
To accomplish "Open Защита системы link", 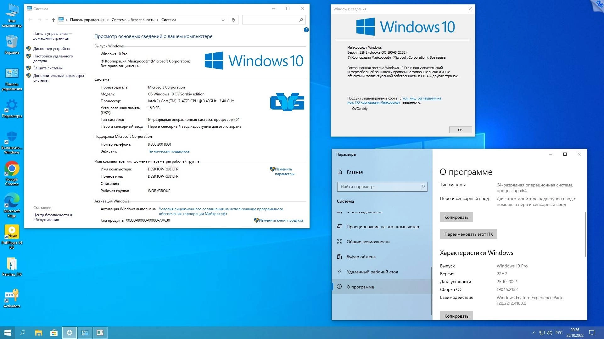I will (48, 68).
